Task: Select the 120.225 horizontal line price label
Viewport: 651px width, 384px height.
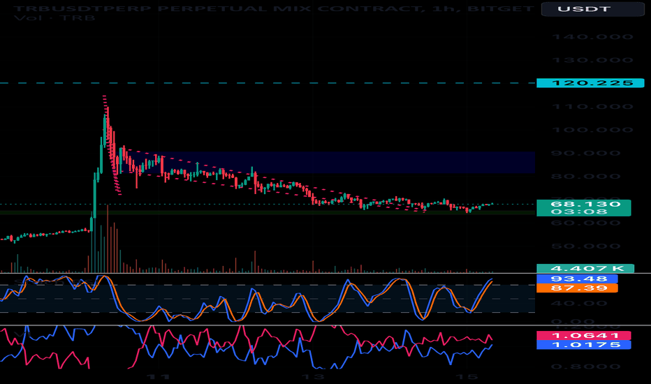Action: pos(590,83)
